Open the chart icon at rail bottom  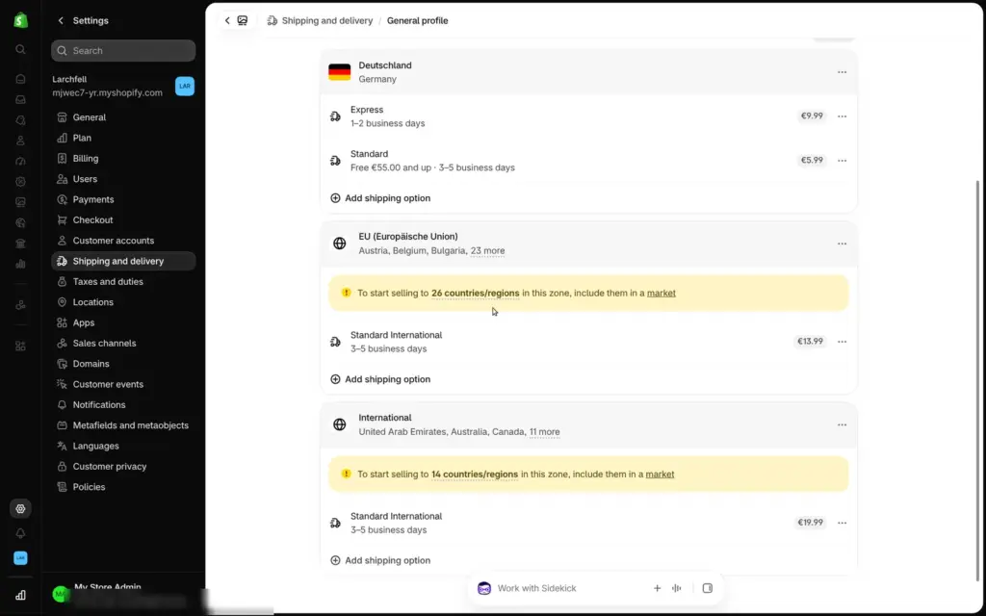point(21,595)
